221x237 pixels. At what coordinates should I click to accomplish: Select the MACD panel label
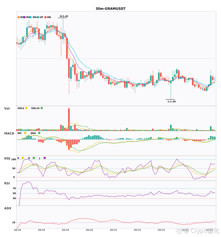(9, 133)
